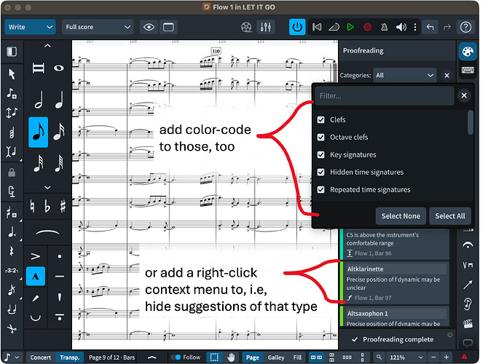Screen dimensions: 488x364
Task: Uncheck Repeated time signatures checkbox
Action: 321,189
